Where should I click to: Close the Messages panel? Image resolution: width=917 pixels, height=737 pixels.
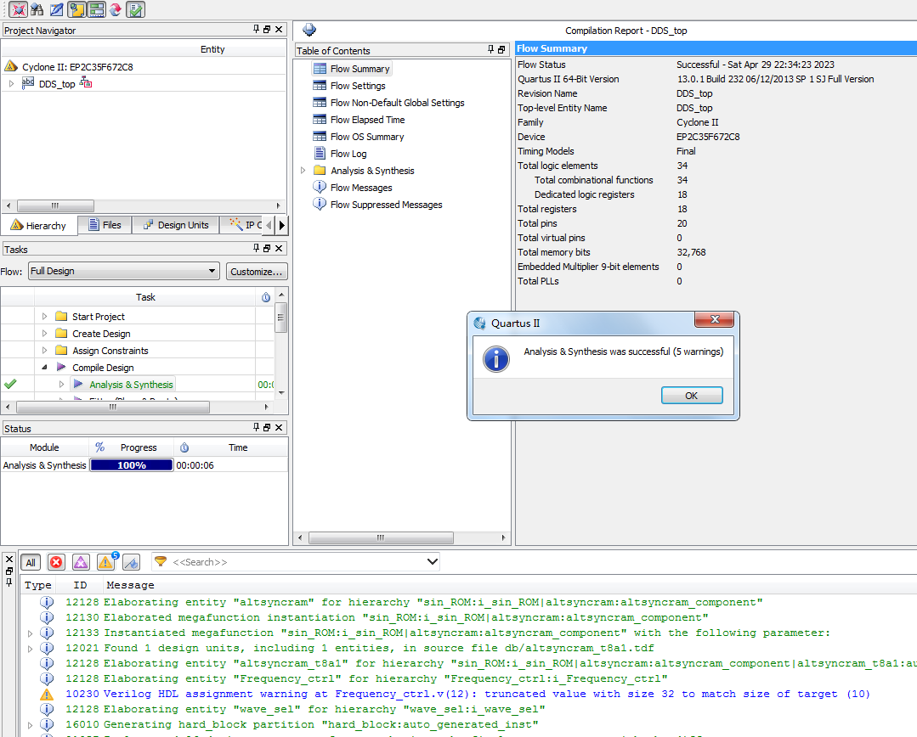coord(9,560)
